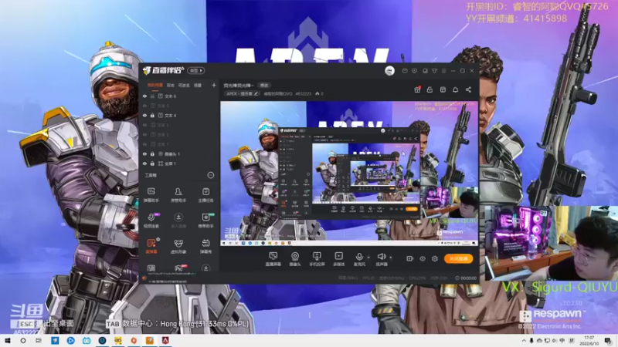Click the shop icon left of the bell
This screenshot has height=347, width=618.
click(x=443, y=89)
